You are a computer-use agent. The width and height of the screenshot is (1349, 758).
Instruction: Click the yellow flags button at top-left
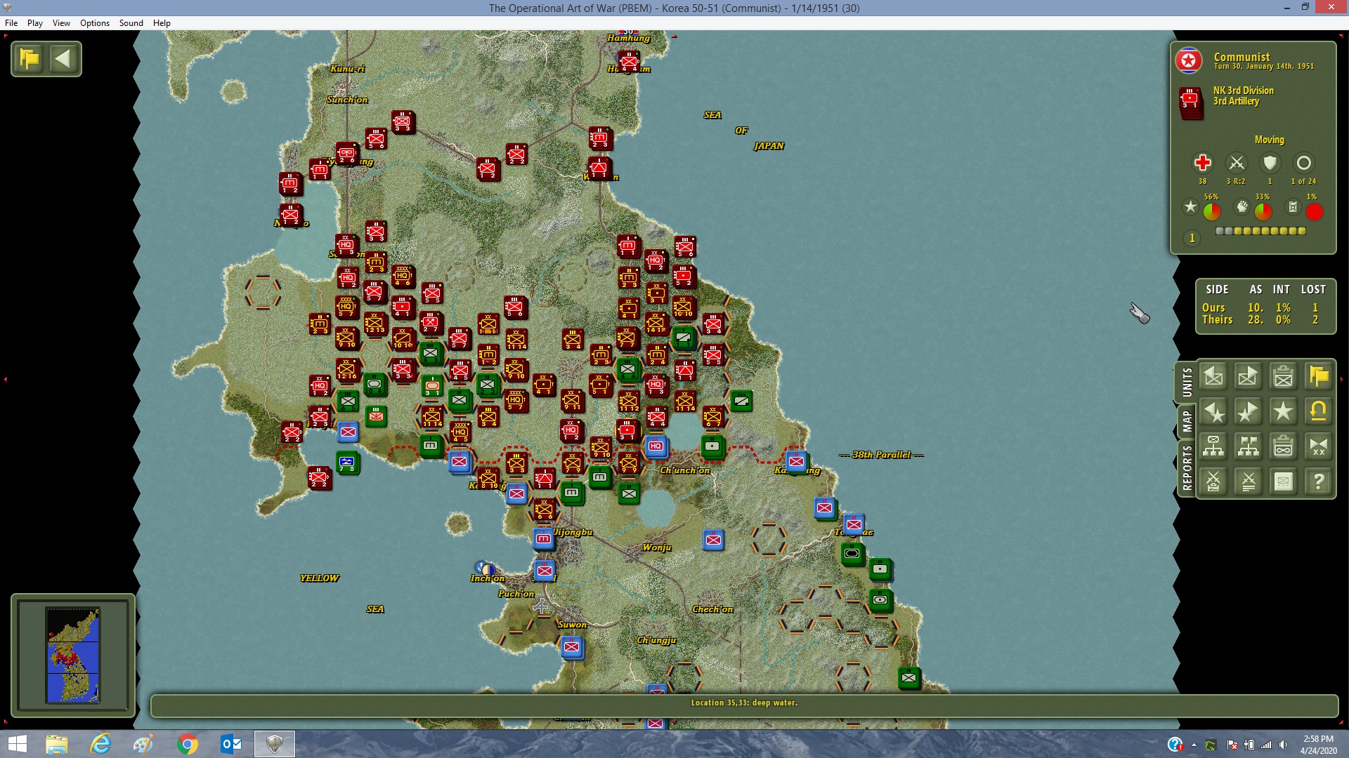[x=30, y=59]
